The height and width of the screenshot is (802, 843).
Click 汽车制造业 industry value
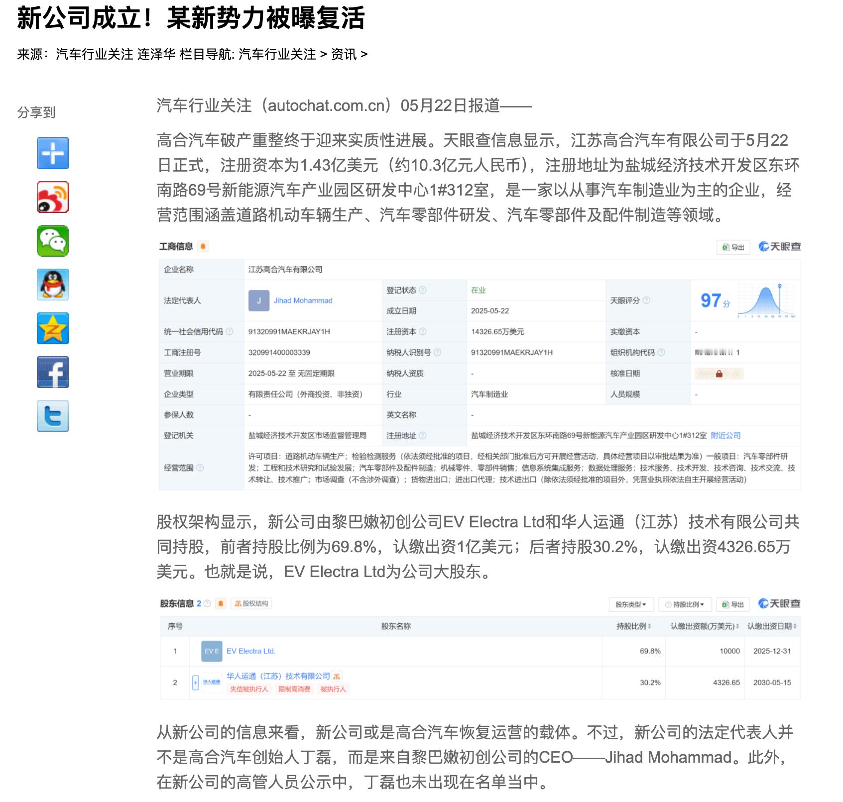(489, 394)
